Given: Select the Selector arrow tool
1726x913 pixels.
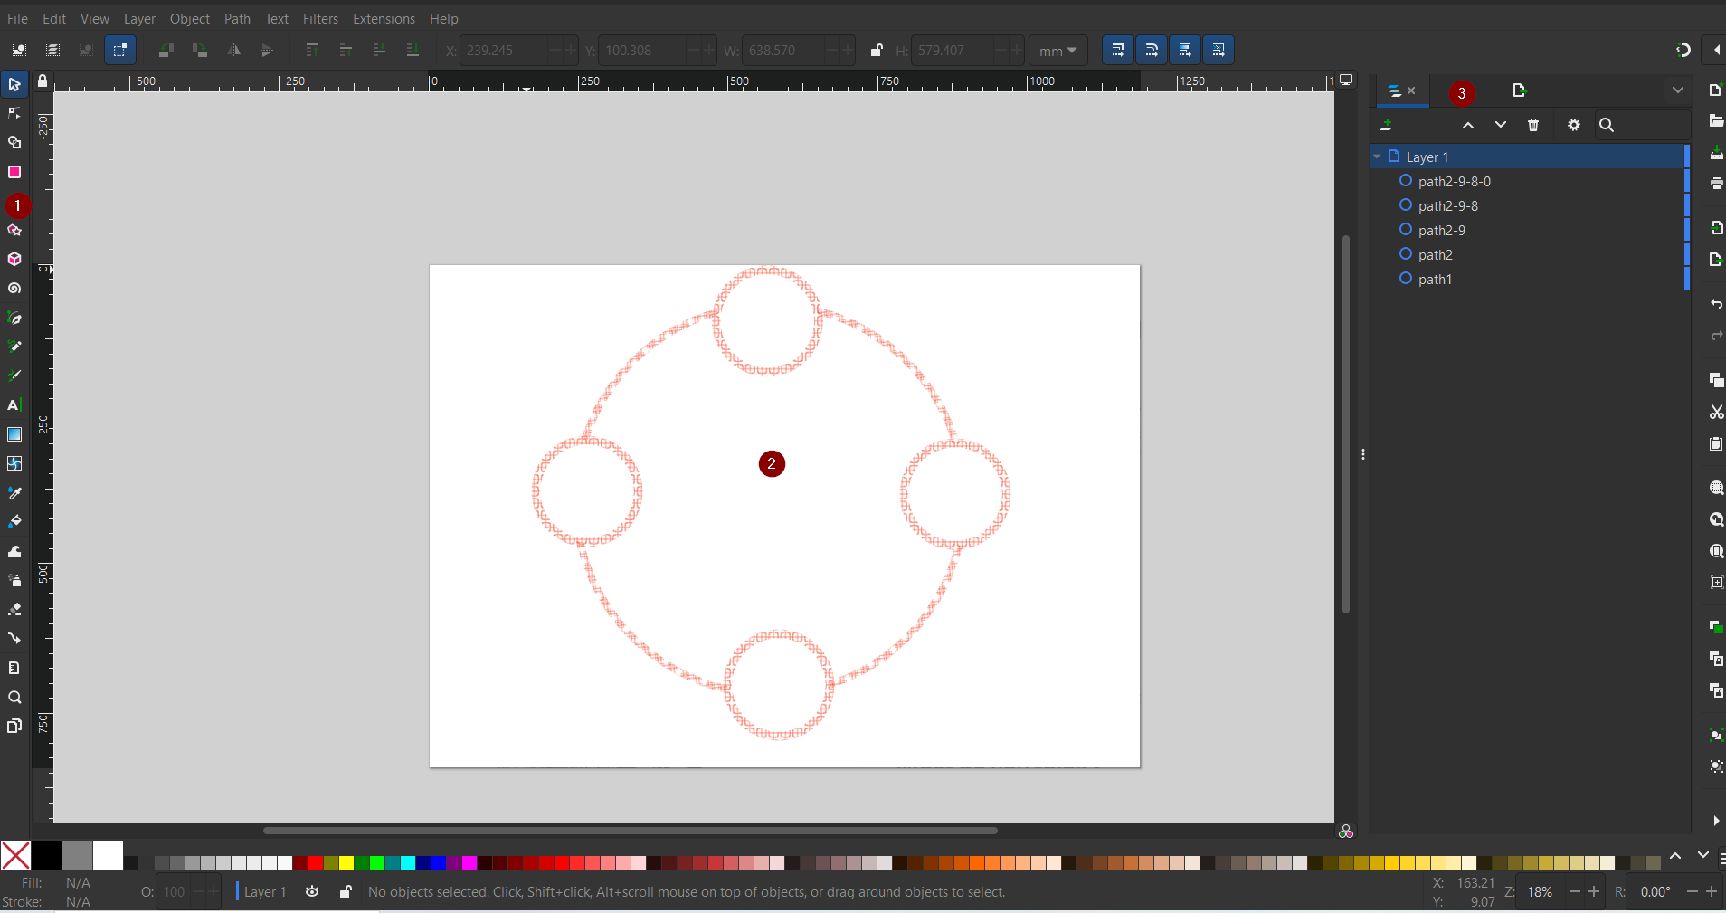Looking at the screenshot, I should coord(14,84).
